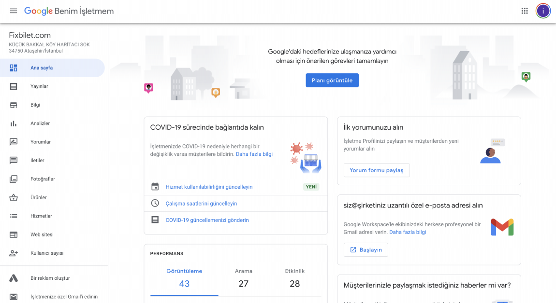
Task: Click the Google Ads icon beside Bir reklam oluştur
Action: (14, 278)
